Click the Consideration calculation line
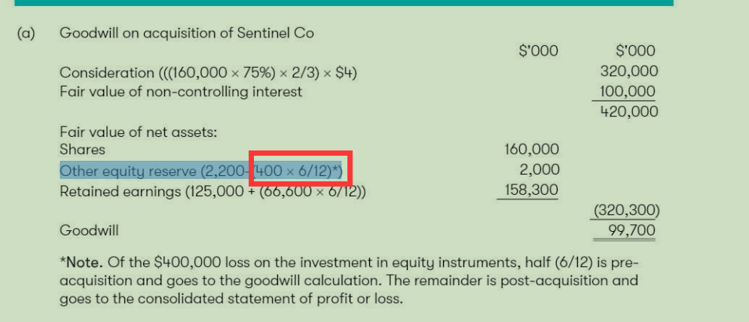The height and width of the screenshot is (322, 749). click(208, 73)
